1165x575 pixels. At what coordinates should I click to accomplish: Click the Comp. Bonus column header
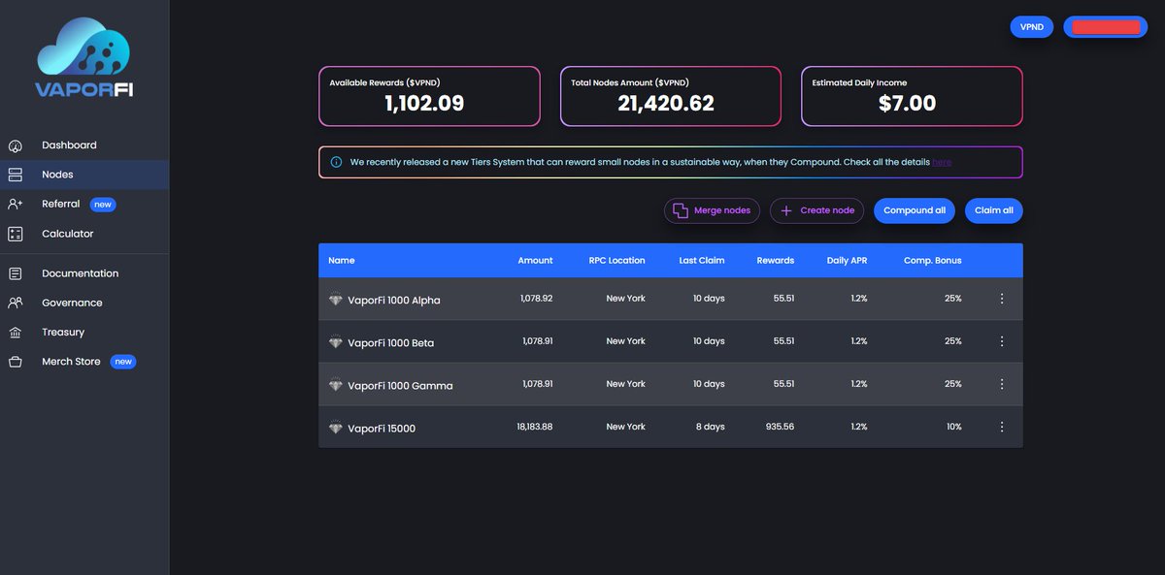coord(932,261)
